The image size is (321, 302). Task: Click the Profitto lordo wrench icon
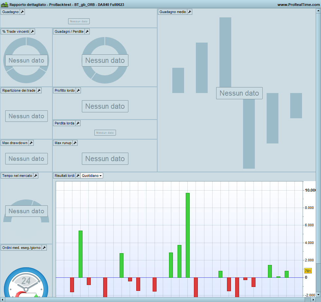coord(78,90)
